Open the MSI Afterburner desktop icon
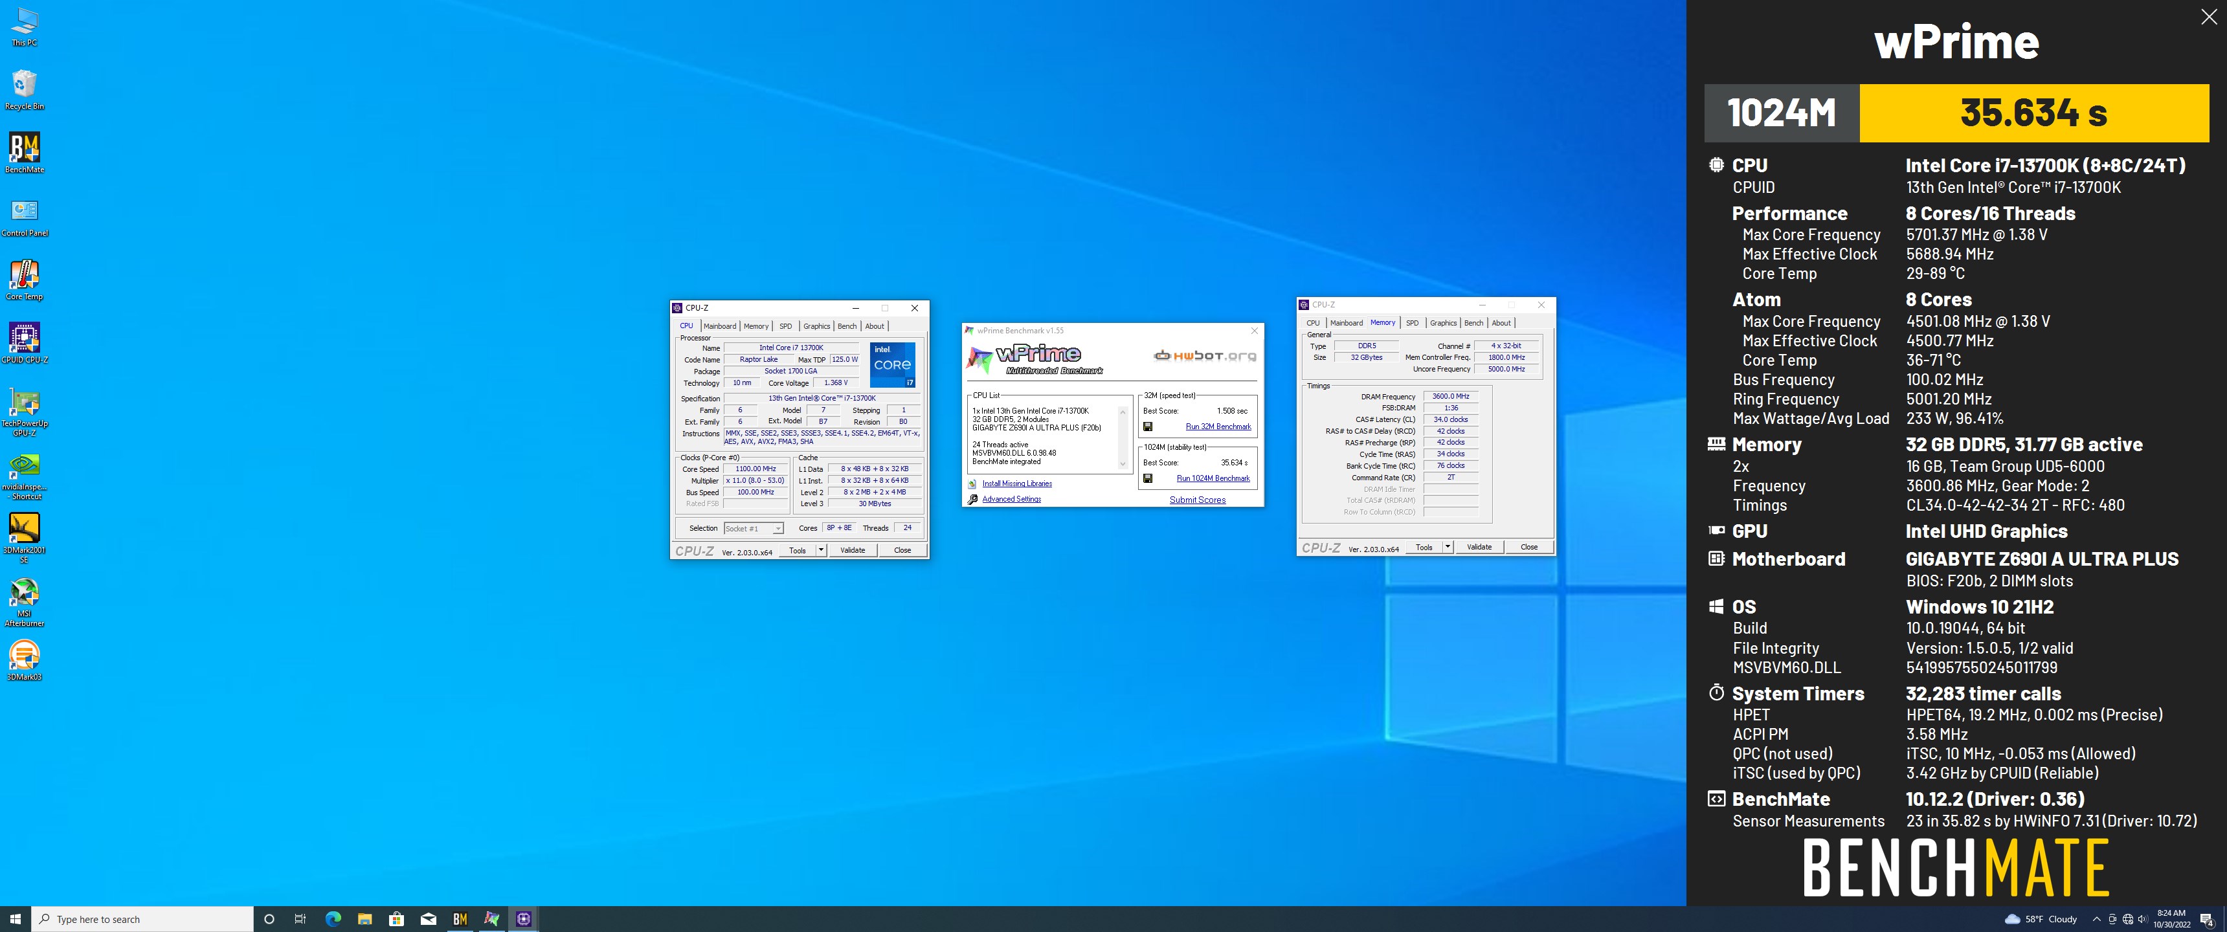 pyautogui.click(x=24, y=602)
